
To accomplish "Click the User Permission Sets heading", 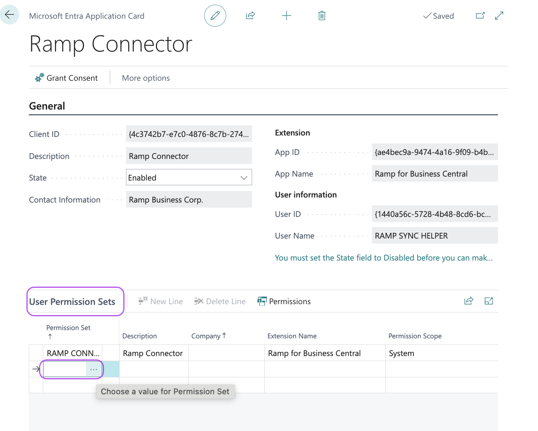I will [72, 302].
